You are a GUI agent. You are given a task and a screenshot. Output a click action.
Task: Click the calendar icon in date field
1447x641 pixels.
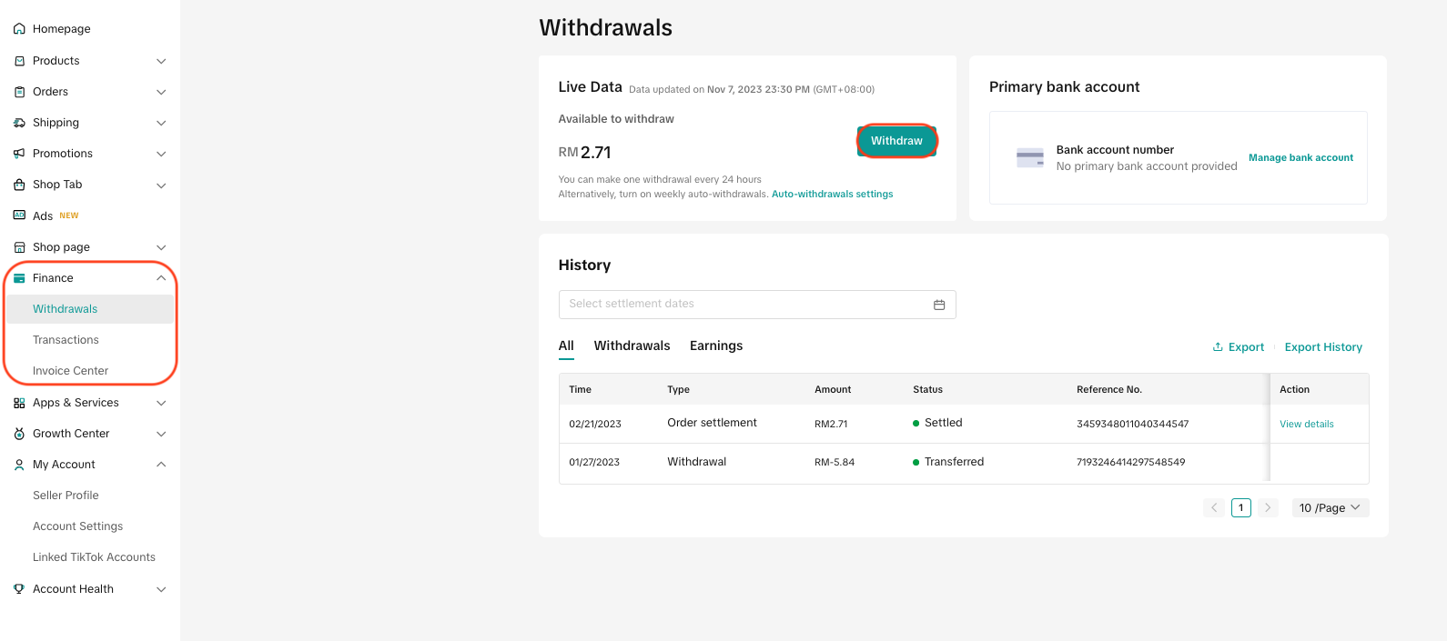(x=939, y=305)
